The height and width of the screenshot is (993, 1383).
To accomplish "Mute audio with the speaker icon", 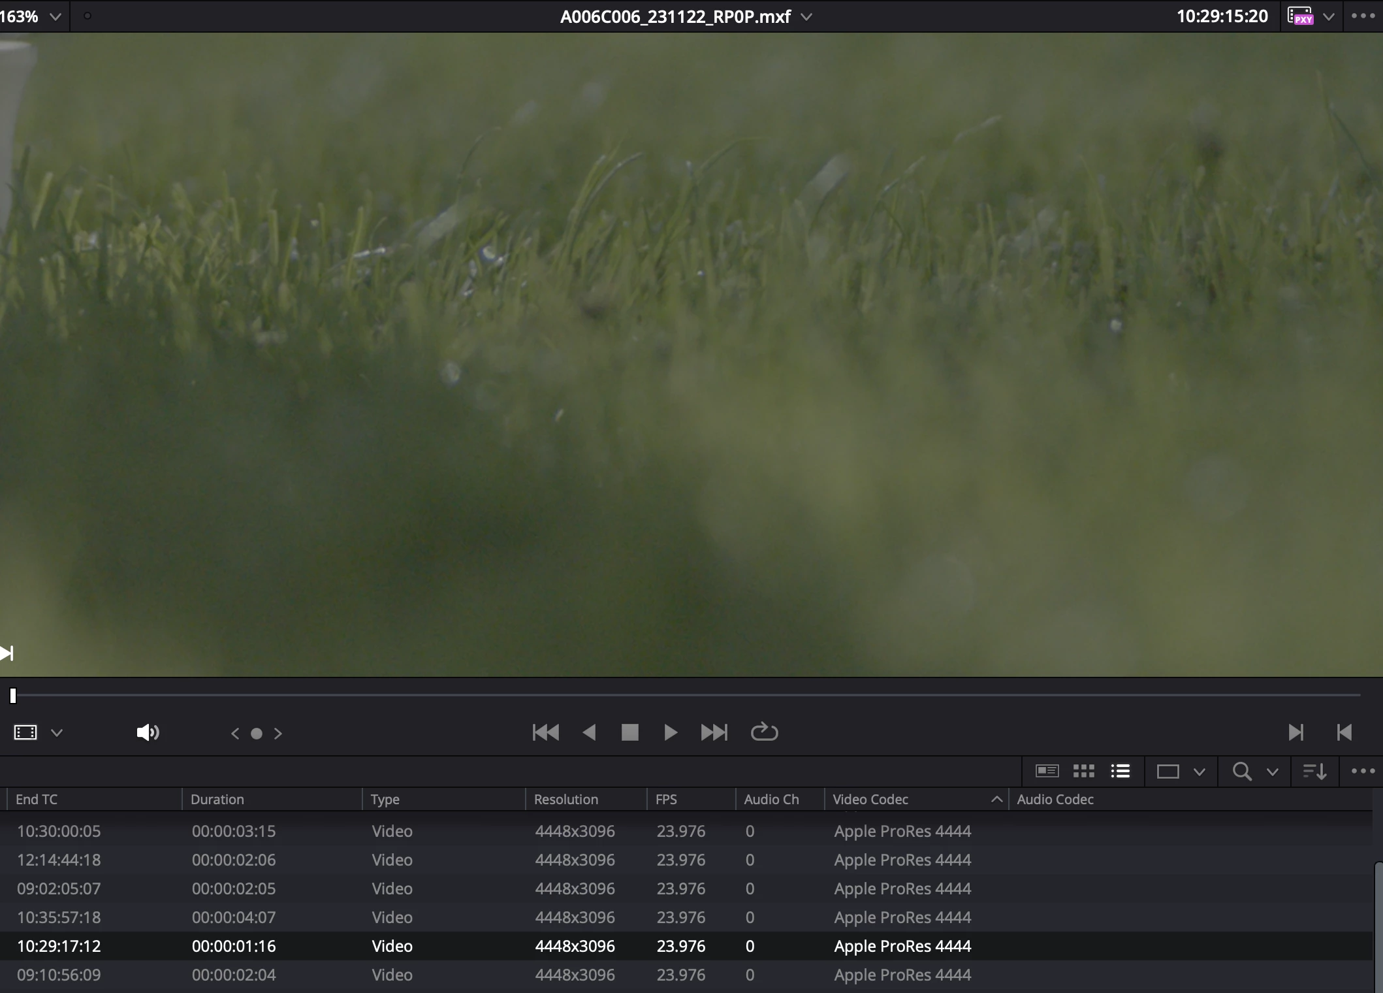I will click(148, 733).
